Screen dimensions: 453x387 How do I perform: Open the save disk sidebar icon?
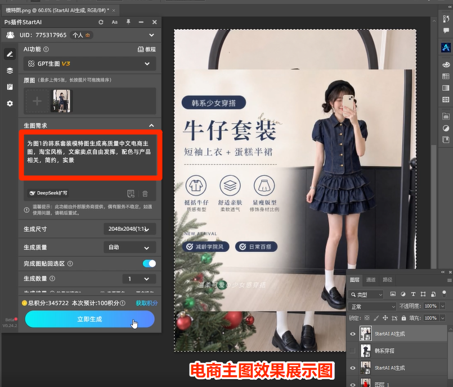10,87
